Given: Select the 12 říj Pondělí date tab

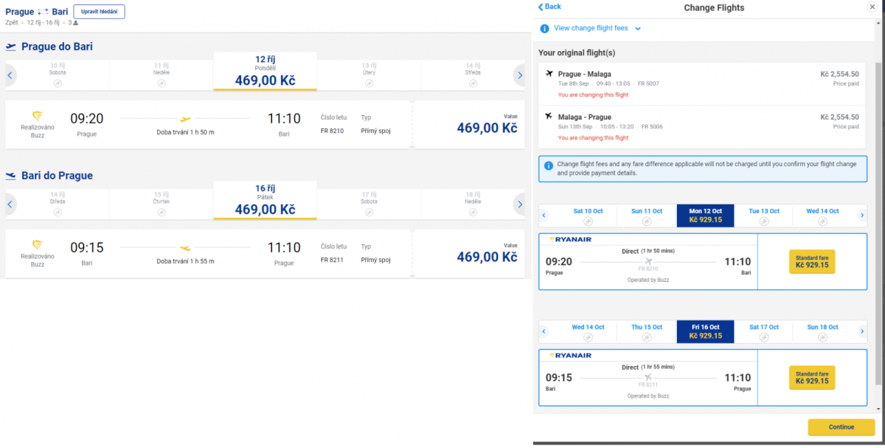Looking at the screenshot, I should 265,72.
